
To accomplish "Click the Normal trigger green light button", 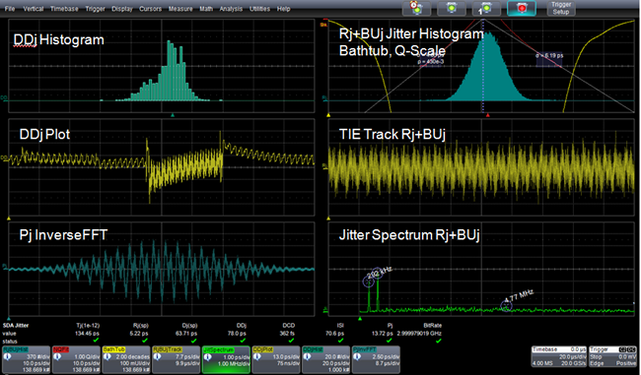I will (x=452, y=8).
